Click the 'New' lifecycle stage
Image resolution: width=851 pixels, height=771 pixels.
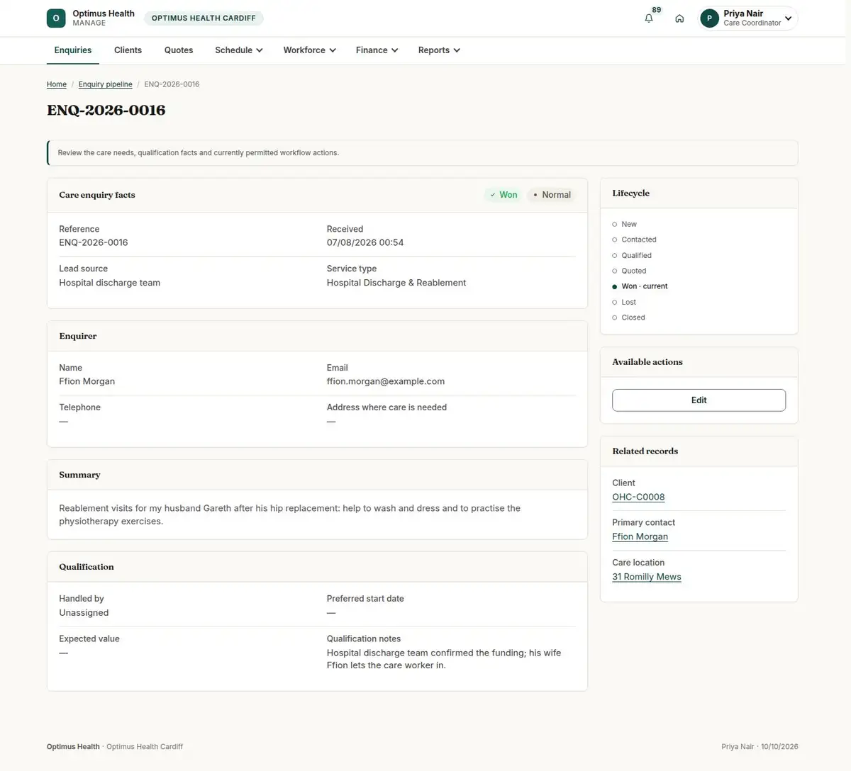pos(624,224)
